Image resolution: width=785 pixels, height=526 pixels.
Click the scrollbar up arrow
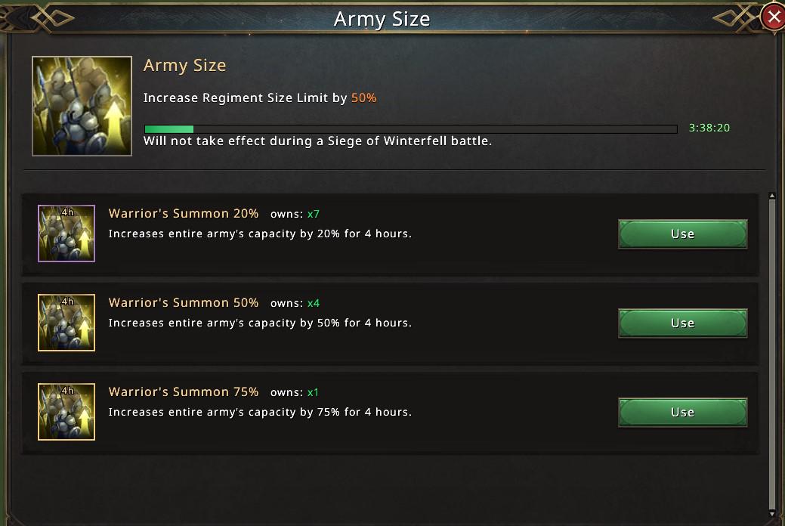771,196
